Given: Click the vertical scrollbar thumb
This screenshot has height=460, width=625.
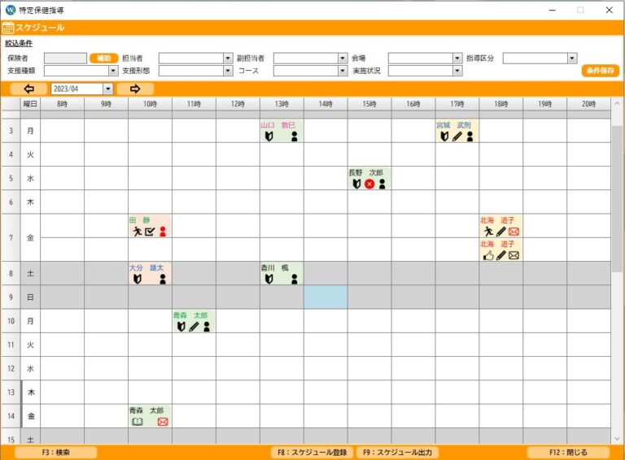Looking at the screenshot, I should [x=617, y=199].
